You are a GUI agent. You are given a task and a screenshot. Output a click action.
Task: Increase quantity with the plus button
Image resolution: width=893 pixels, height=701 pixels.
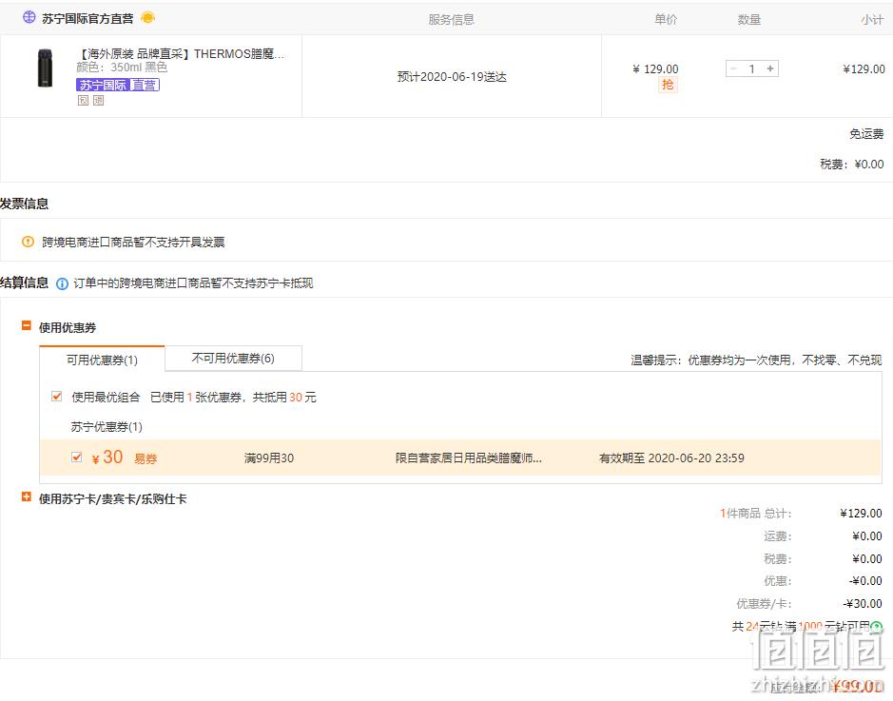tap(770, 68)
